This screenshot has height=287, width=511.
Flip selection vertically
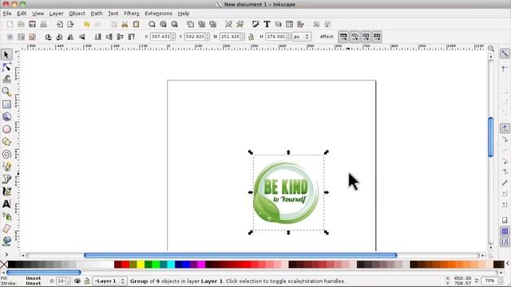(x=81, y=37)
